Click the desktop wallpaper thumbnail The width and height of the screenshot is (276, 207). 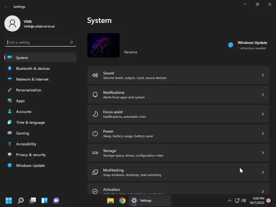pos(103,45)
